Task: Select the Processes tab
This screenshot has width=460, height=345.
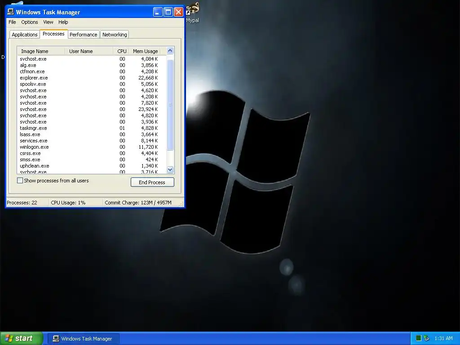Action: click(53, 34)
